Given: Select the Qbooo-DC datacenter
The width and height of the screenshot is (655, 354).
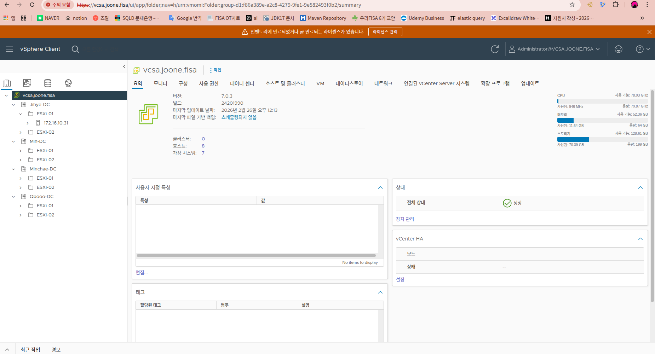Looking at the screenshot, I should pos(41,197).
